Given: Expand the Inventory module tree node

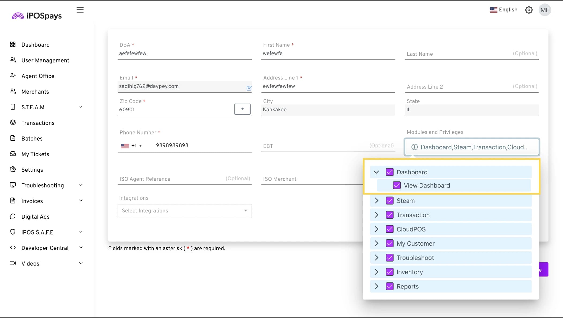Looking at the screenshot, I should point(377,272).
